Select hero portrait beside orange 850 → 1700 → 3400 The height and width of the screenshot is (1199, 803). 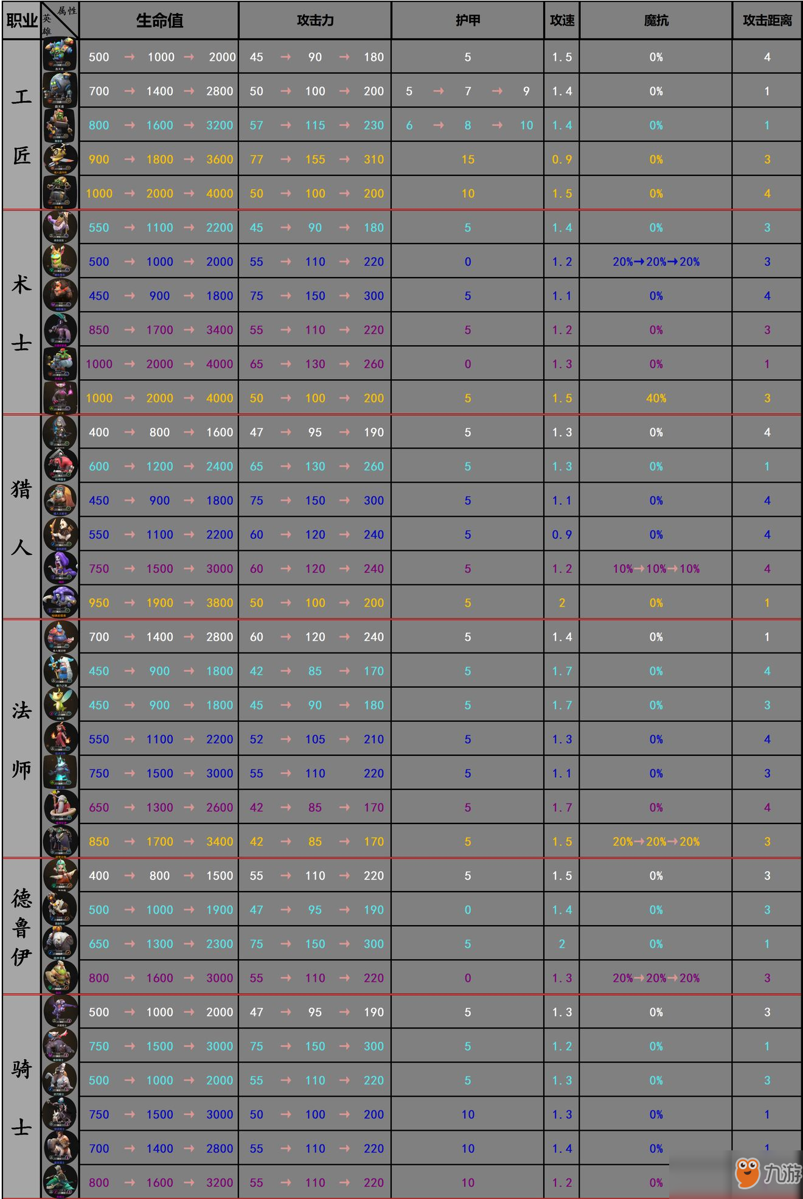[x=60, y=841]
